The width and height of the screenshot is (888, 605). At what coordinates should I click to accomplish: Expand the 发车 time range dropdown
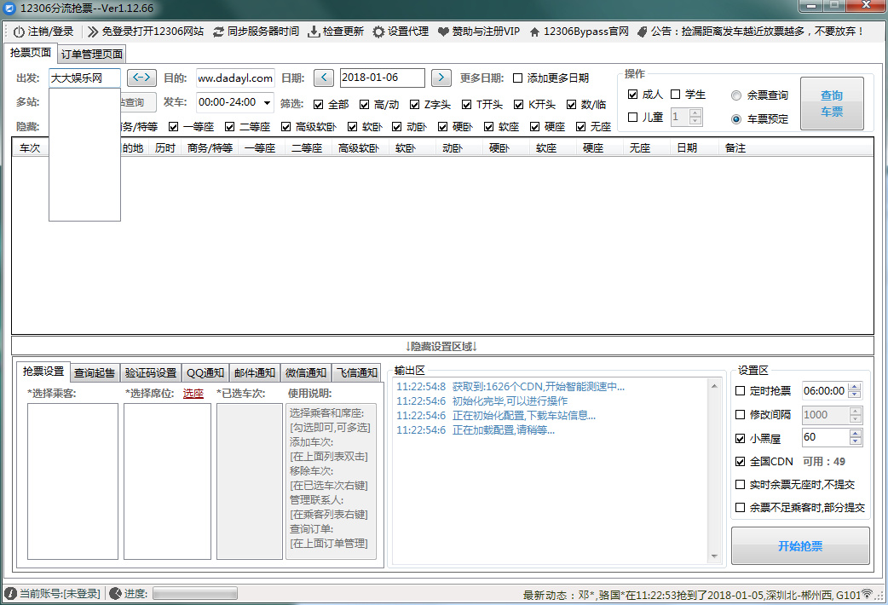point(267,103)
